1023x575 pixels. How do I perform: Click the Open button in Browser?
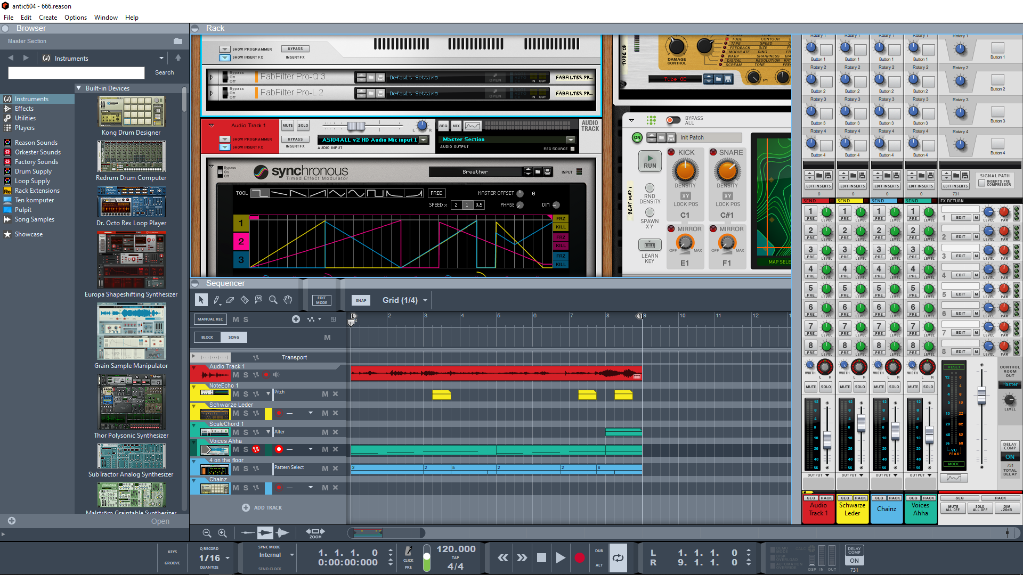point(160,521)
